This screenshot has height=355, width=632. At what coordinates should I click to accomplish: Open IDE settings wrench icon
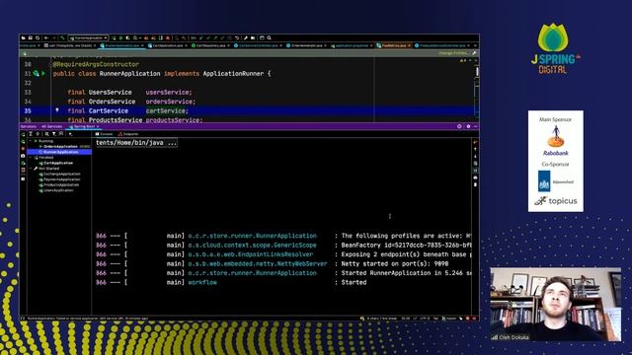click(x=246, y=37)
